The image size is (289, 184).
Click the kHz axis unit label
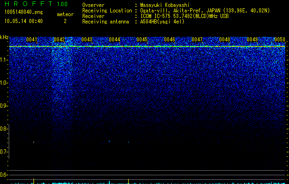tap(4, 37)
